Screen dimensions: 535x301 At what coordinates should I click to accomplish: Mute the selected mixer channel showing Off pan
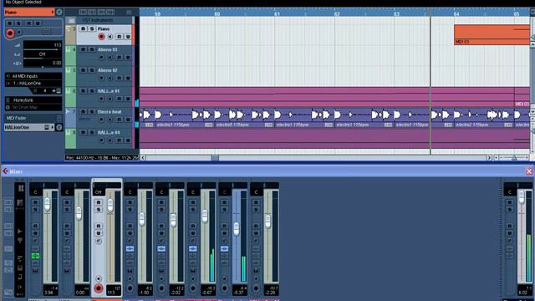click(99, 202)
